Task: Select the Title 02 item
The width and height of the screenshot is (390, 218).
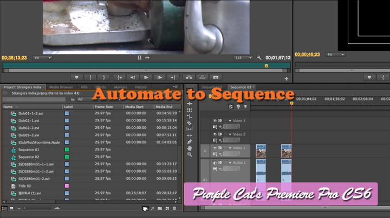Action: pos(24,186)
